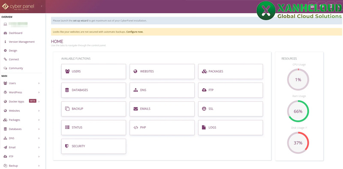Open the PACKAGES function tile
Viewport: 343px width, 169px height.
coord(231,71)
